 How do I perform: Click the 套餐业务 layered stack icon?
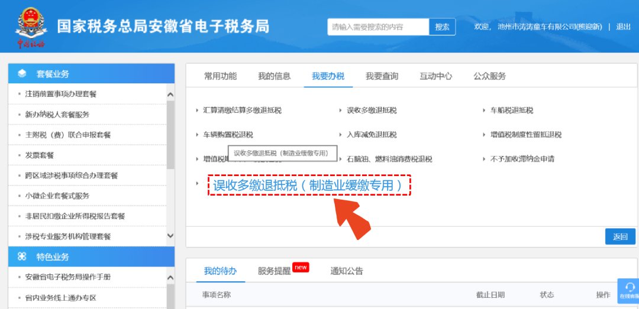click(22, 74)
